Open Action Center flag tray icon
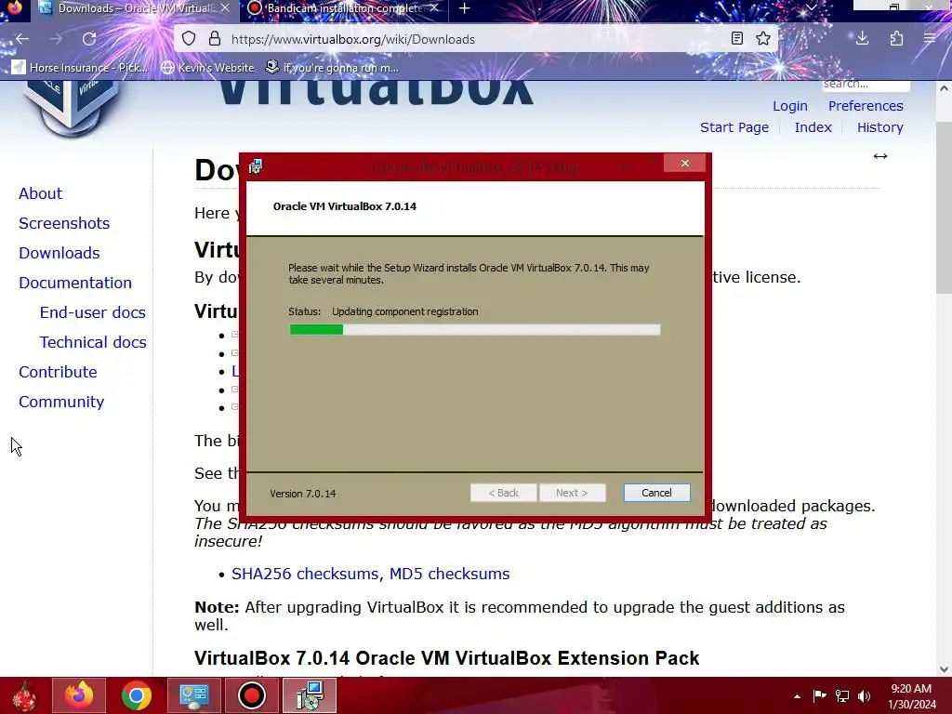The image size is (952, 714). coord(819,695)
